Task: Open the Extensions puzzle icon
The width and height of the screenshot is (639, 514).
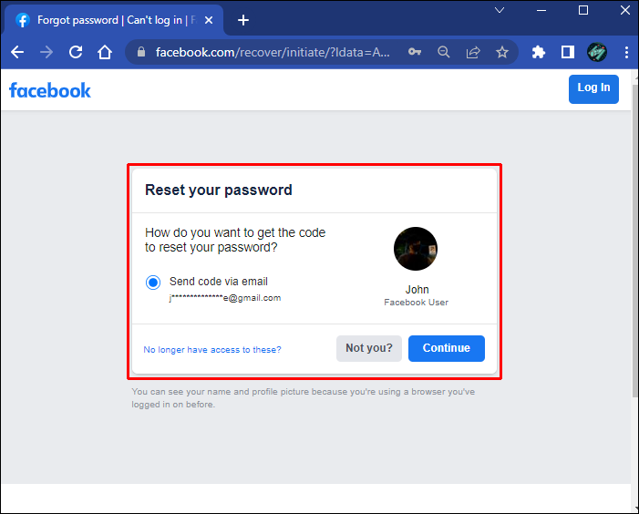Action: [x=539, y=52]
